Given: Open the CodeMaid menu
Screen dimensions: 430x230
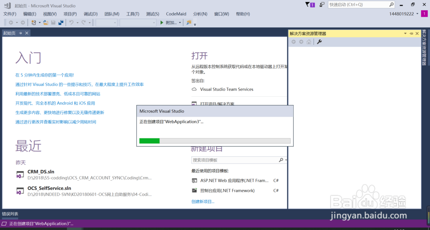Looking at the screenshot, I should click(176, 14).
